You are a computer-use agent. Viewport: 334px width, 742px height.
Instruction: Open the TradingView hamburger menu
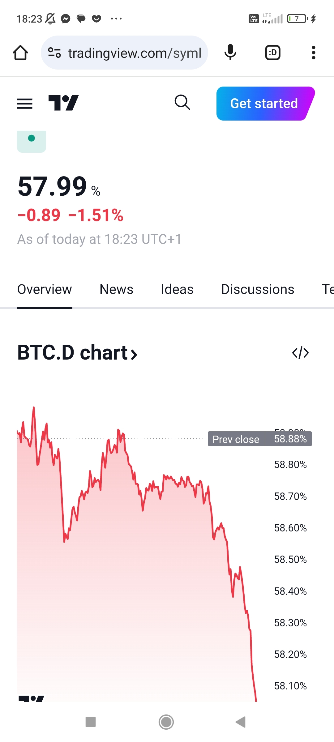click(x=25, y=104)
